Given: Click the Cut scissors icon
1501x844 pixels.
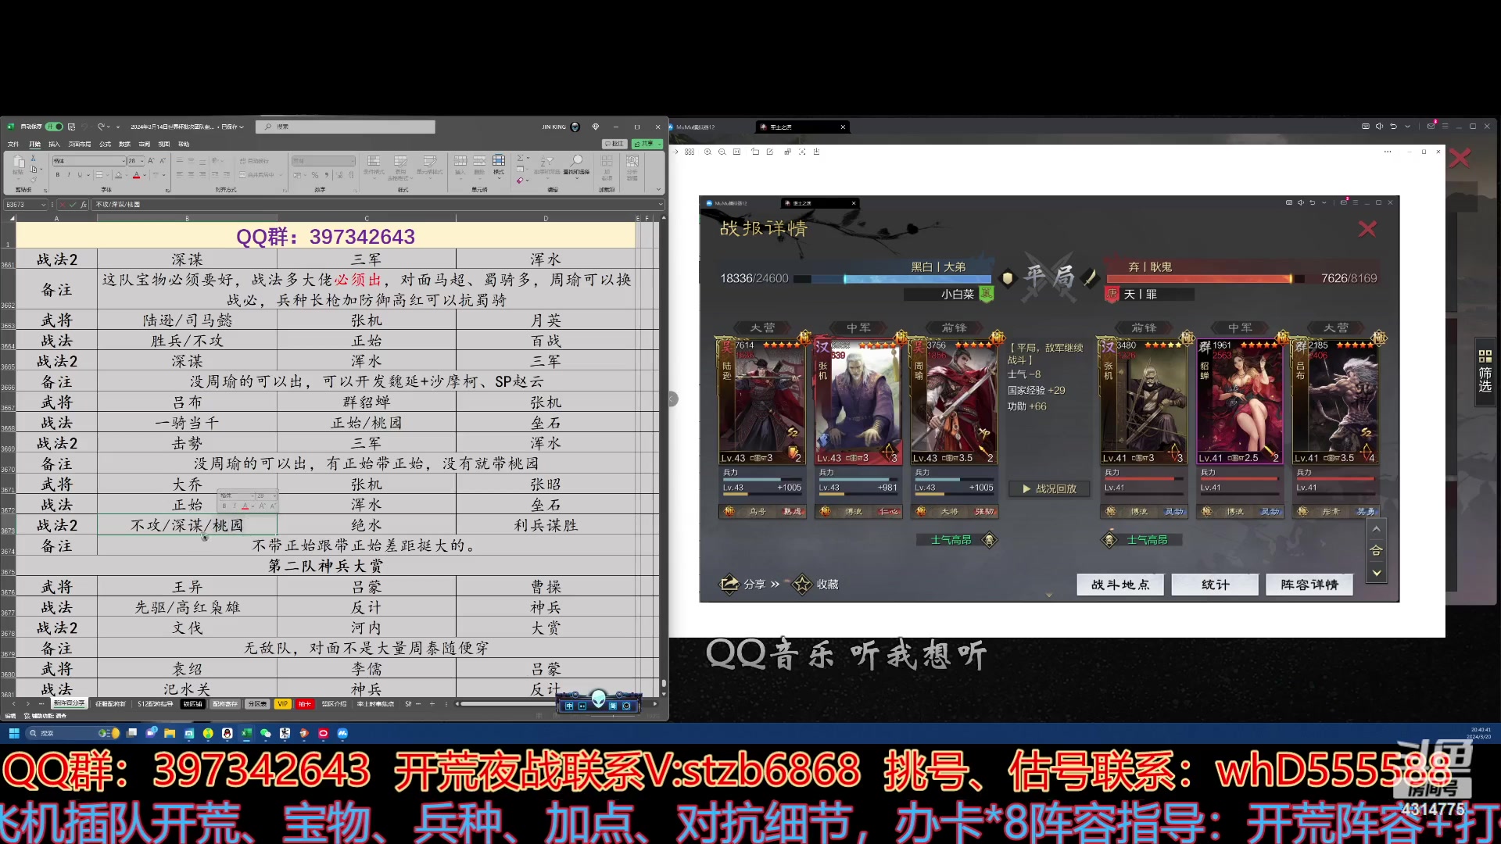Looking at the screenshot, I should pos(34,157).
